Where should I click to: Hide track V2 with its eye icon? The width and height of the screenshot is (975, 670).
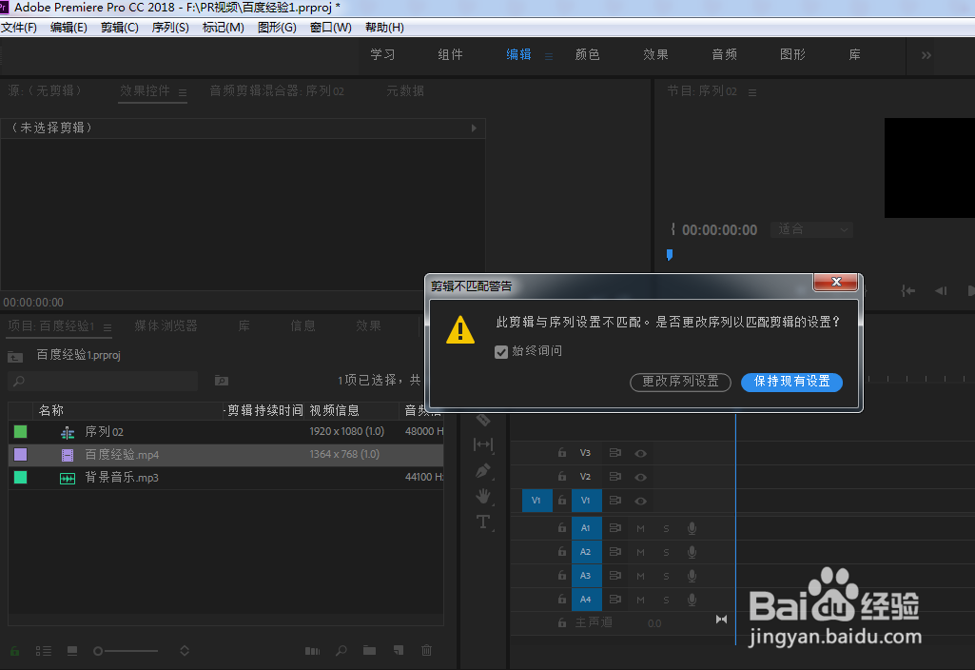[x=640, y=477]
